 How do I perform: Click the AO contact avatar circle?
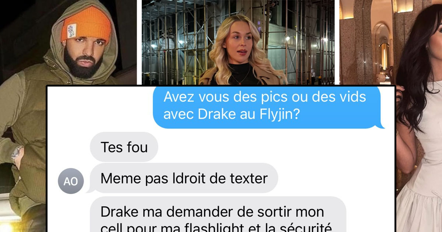(71, 181)
